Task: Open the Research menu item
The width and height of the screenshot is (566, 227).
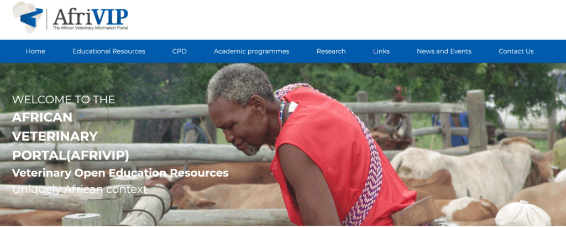Action: (x=331, y=51)
